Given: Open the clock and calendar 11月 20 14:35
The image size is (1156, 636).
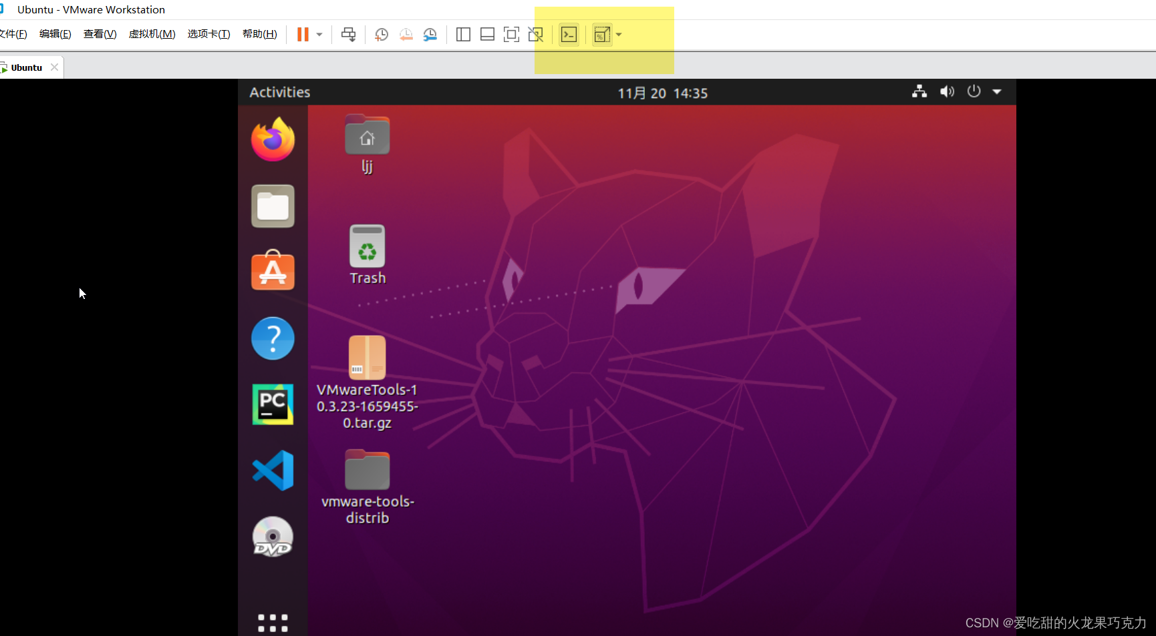Looking at the screenshot, I should point(662,93).
